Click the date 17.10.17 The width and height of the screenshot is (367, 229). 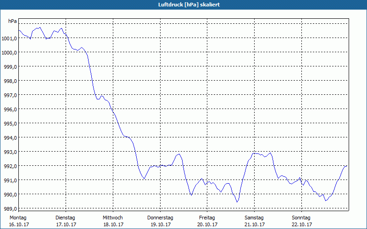(x=66, y=224)
